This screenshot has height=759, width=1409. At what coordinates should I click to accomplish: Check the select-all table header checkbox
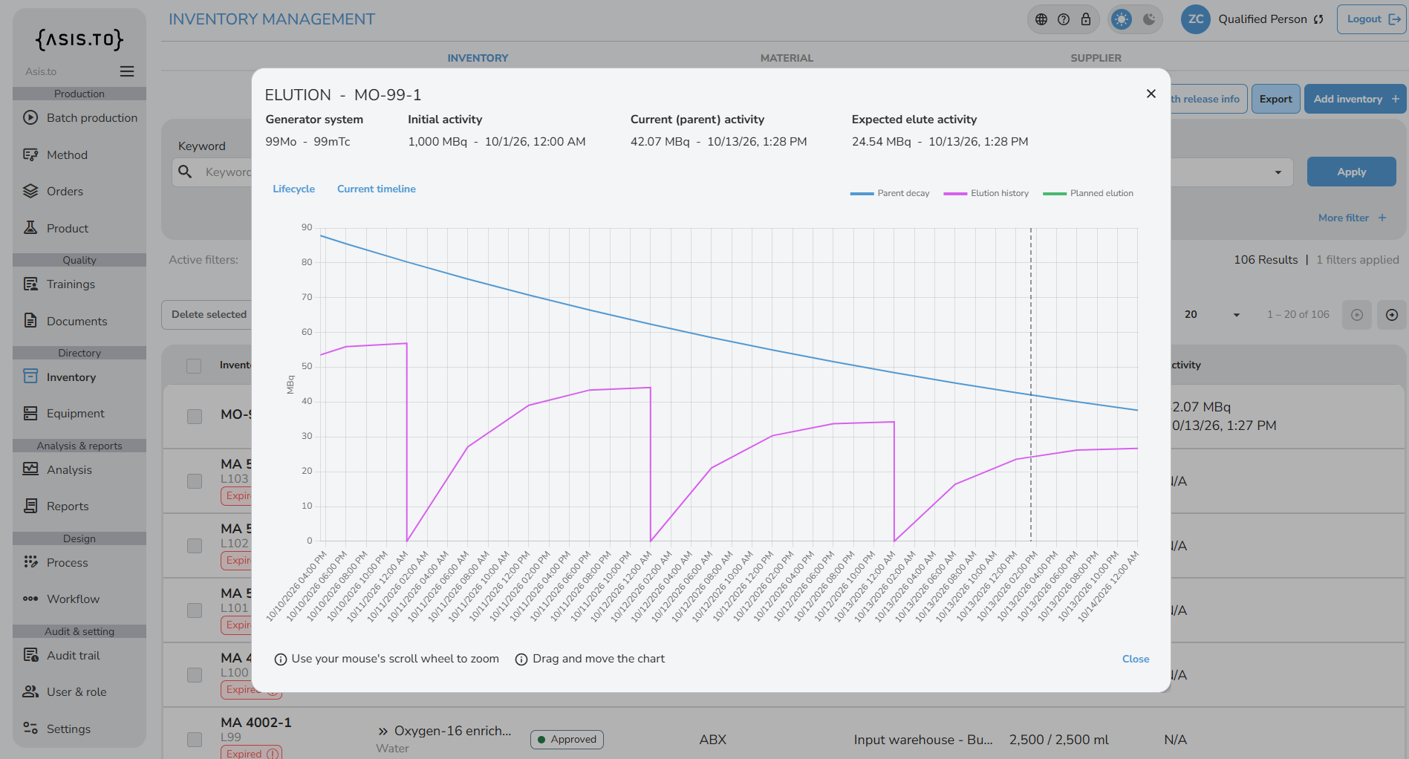click(194, 365)
